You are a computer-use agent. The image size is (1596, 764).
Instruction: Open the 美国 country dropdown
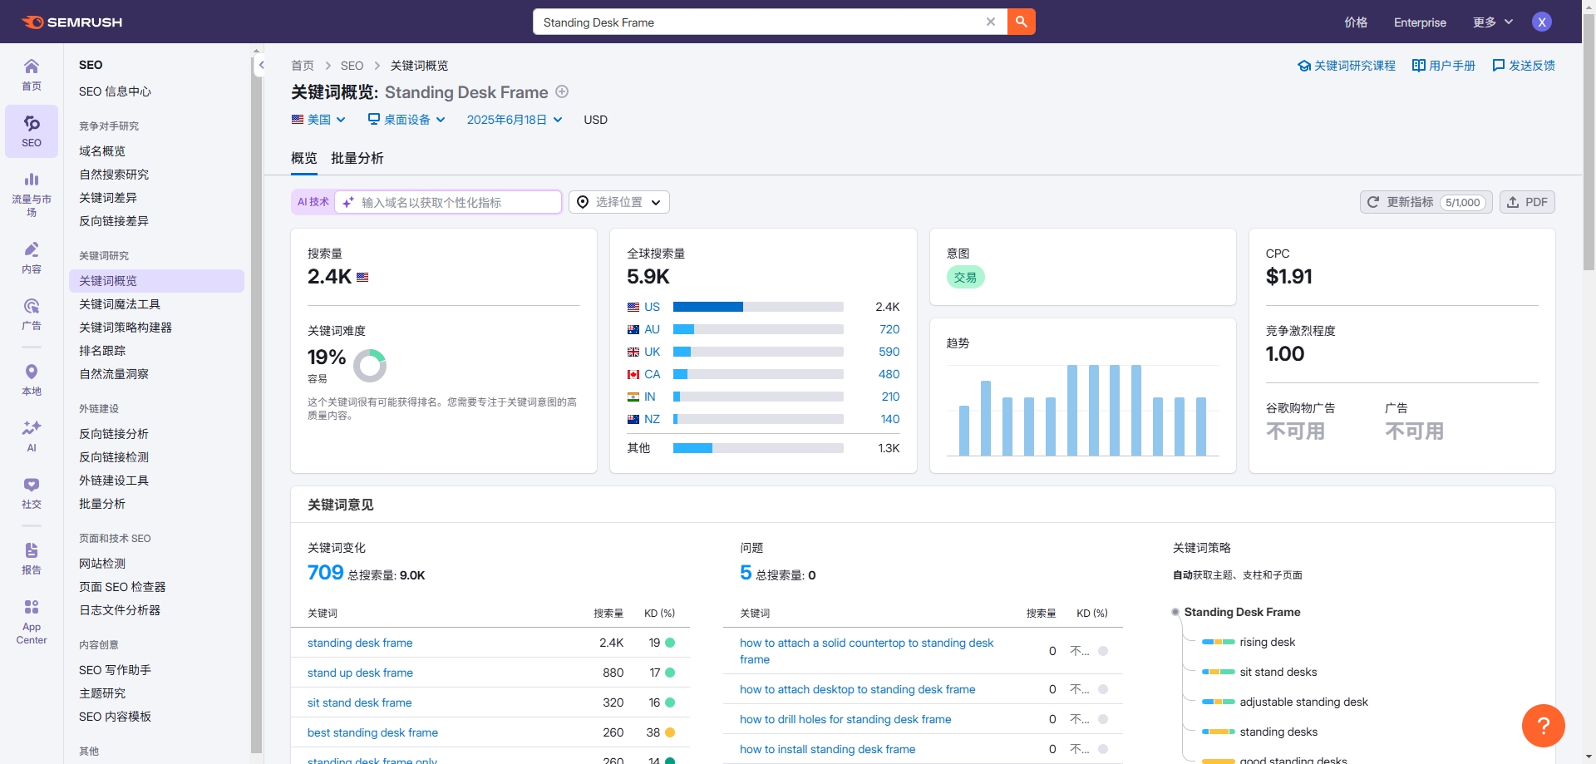[318, 120]
